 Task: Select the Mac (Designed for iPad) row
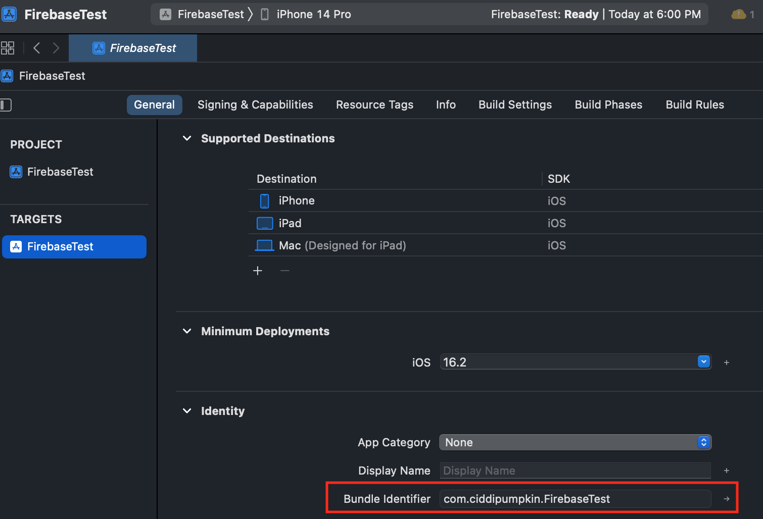505,245
